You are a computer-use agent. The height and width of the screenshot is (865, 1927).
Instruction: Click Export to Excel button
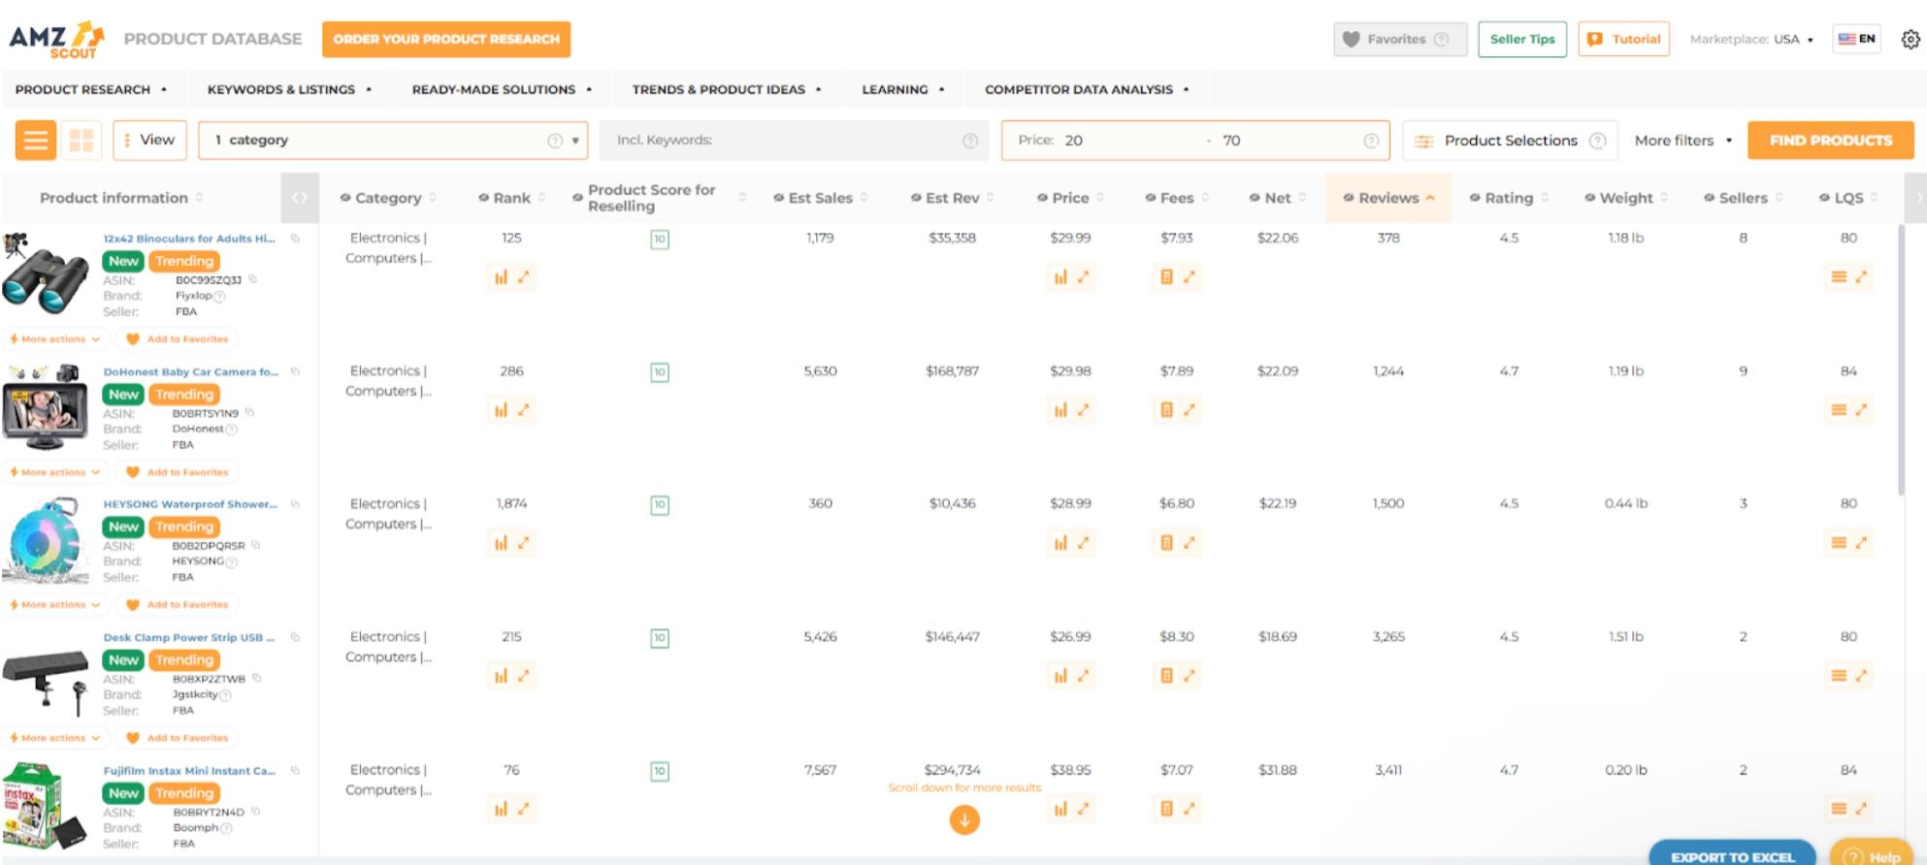coord(1732,853)
